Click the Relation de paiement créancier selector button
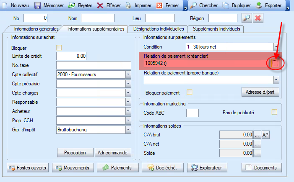This screenshot has width=294, height=182. click(x=275, y=63)
